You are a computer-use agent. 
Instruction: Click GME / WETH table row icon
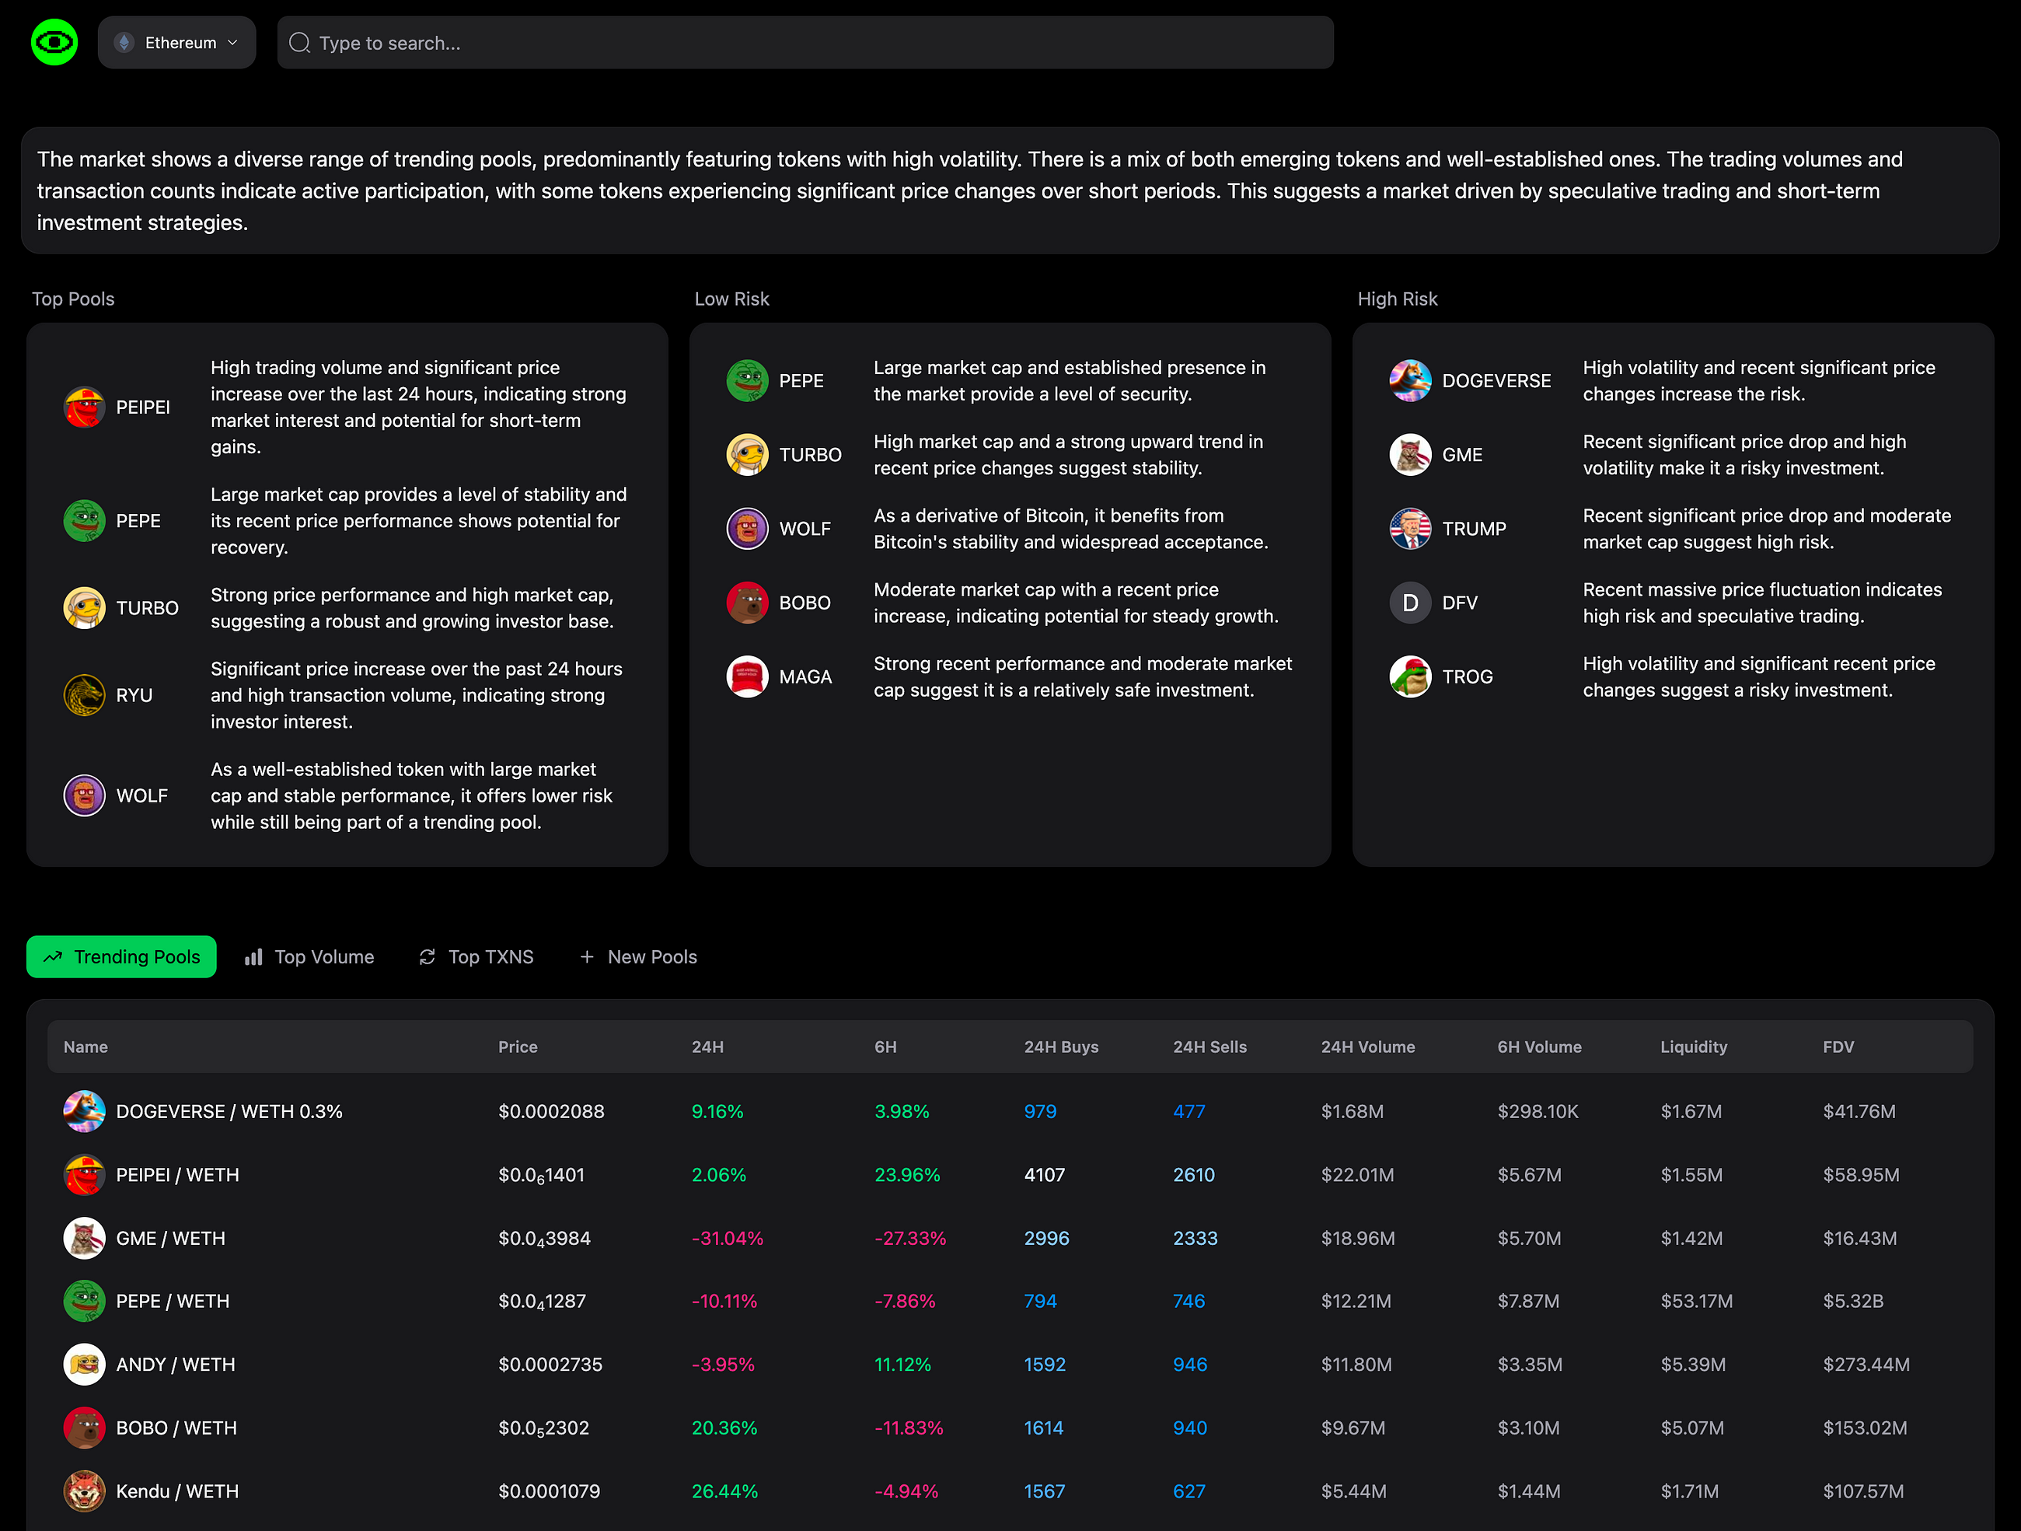coord(84,1238)
